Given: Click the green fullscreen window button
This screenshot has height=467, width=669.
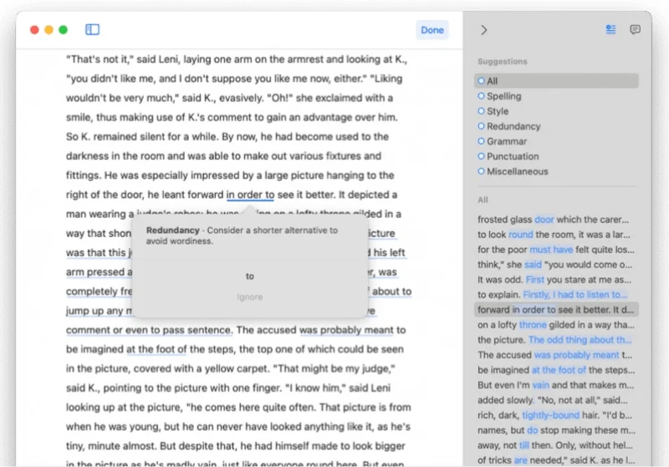Looking at the screenshot, I should [x=64, y=29].
